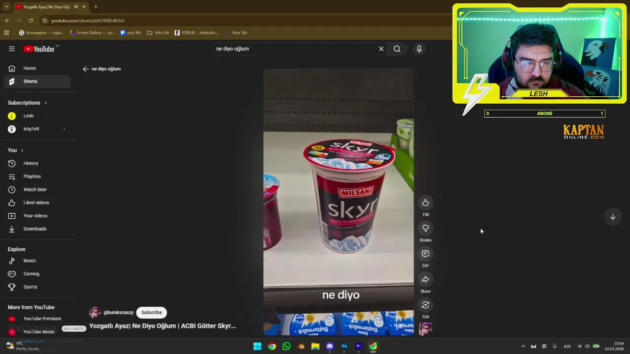
Task: Open the FOREAL Animation bookmark
Action: [196, 32]
